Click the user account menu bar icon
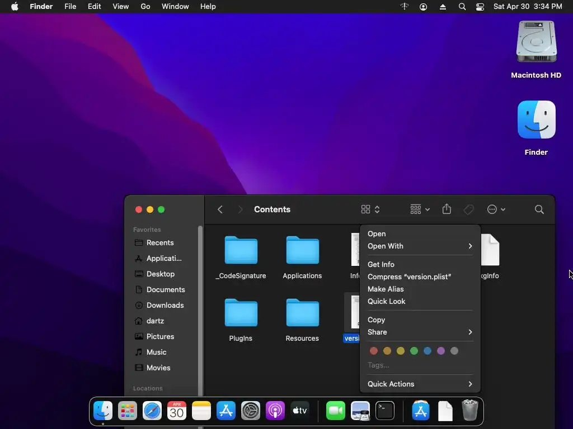This screenshot has width=573, height=429. pos(423,7)
